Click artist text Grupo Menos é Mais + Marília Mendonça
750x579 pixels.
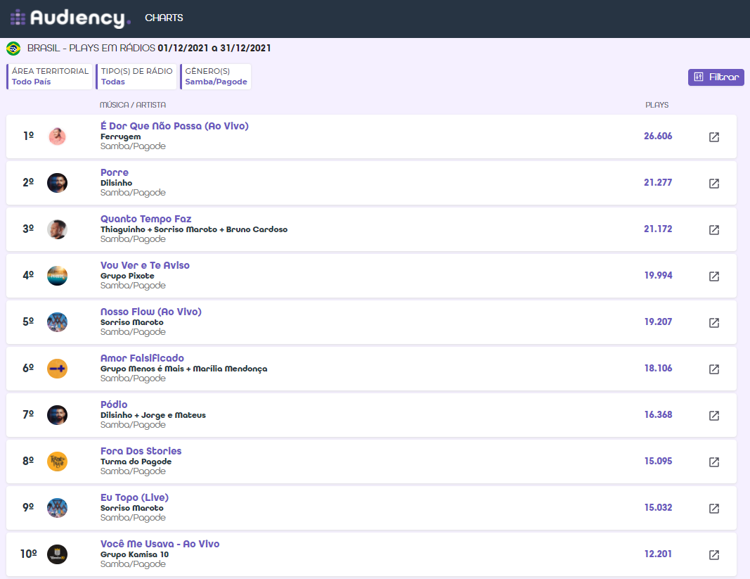(183, 369)
